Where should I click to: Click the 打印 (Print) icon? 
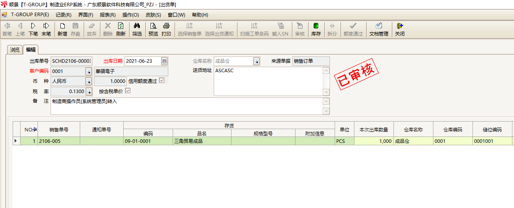[x=166, y=29]
